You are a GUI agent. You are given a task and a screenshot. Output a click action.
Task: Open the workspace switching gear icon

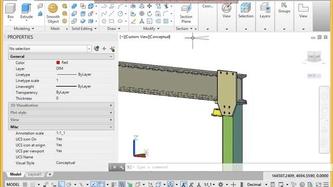(221, 184)
